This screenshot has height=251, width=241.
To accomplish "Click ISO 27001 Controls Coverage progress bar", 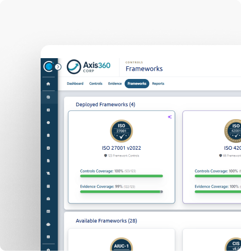I will [x=121, y=176].
